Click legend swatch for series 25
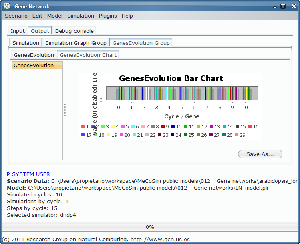Screen dimensions: 300x244 (x=185, y=135)
